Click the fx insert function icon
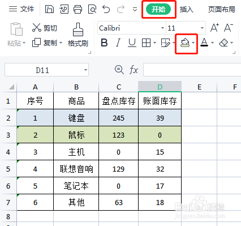This screenshot has width=241, height=226. coord(134,70)
